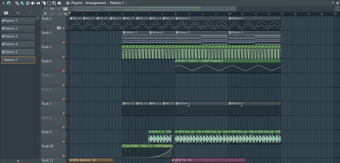
Task: Select the Zoom magnifier tool
Action: [x=54, y=3]
